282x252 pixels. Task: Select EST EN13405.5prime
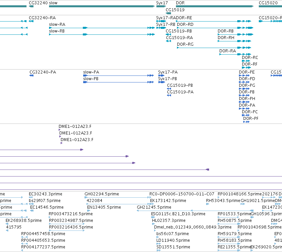pyautogui.click(x=89, y=211)
